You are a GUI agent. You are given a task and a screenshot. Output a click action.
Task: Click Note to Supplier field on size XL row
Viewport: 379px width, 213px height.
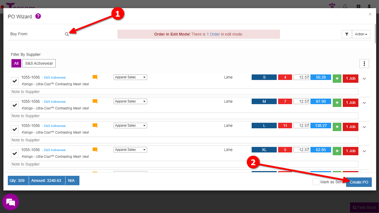[x=184, y=164]
